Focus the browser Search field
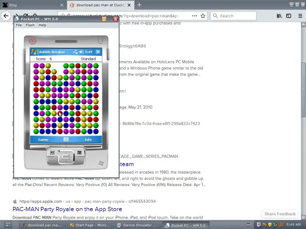 233,16
